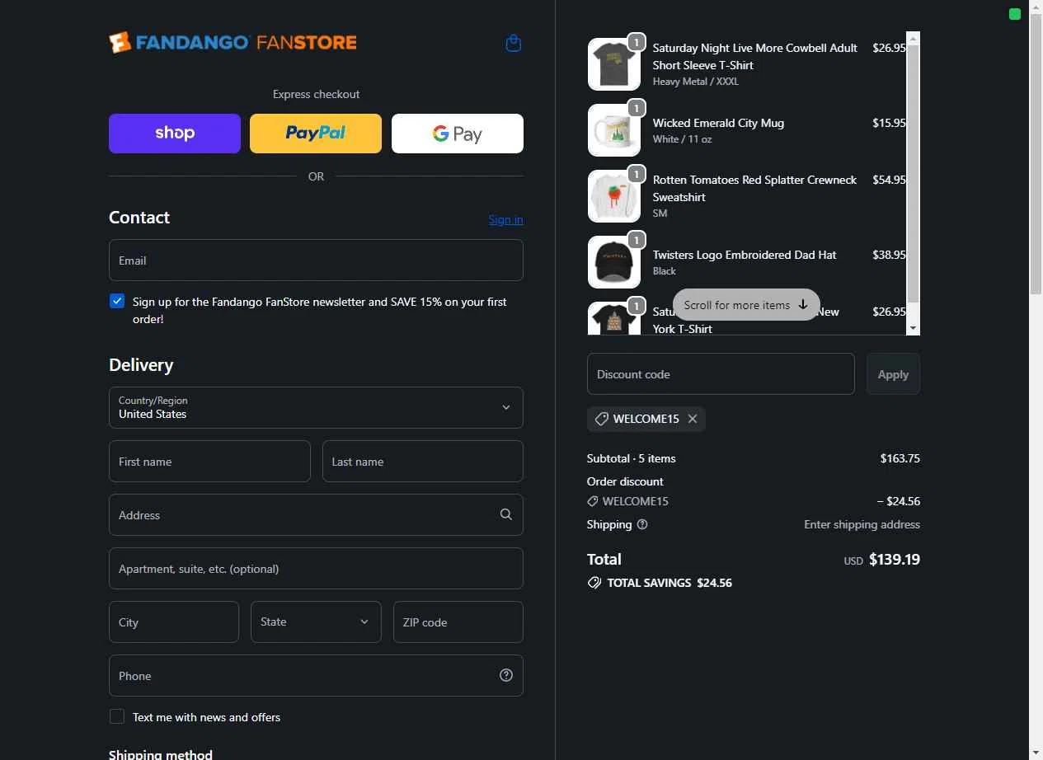Screen dimensions: 1043x760
Task: Click the Apartment, suite field
Action: coord(316,569)
